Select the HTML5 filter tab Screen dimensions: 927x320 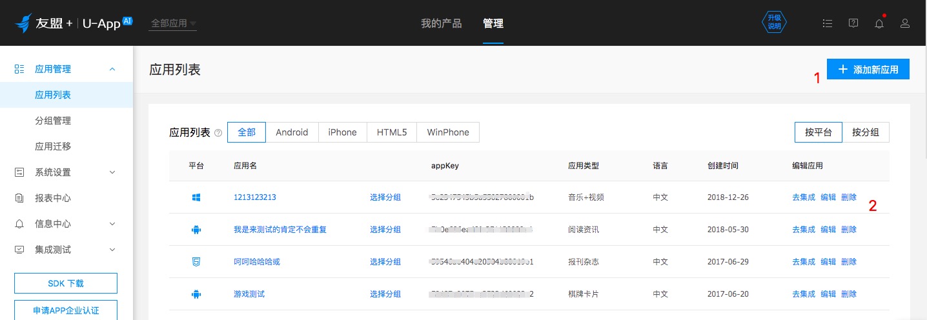(x=392, y=132)
